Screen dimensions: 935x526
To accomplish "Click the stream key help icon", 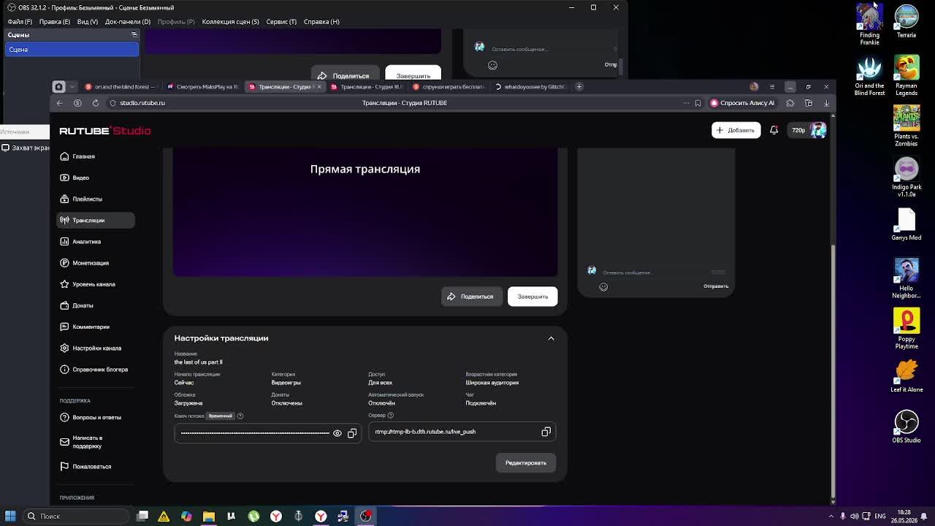I will click(x=240, y=416).
